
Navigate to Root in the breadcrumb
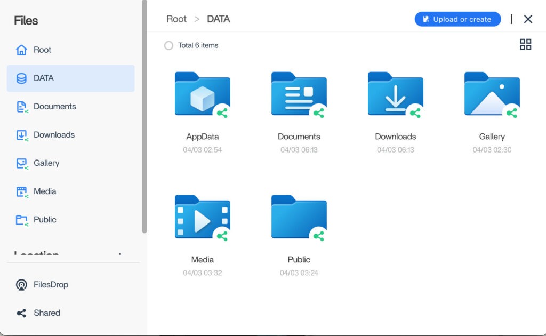coord(176,19)
